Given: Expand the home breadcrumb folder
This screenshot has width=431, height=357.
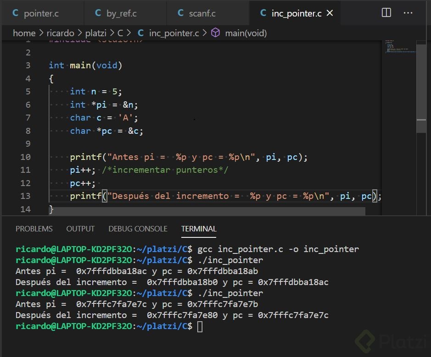Looking at the screenshot, I should pyautogui.click(x=24, y=33).
